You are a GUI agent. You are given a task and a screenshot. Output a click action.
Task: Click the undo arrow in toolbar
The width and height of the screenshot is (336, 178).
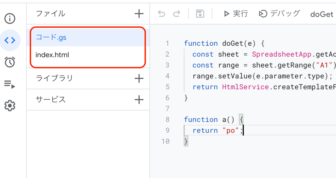[162, 14]
